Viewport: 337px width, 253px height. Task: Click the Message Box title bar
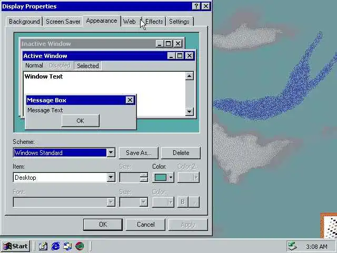76,100
